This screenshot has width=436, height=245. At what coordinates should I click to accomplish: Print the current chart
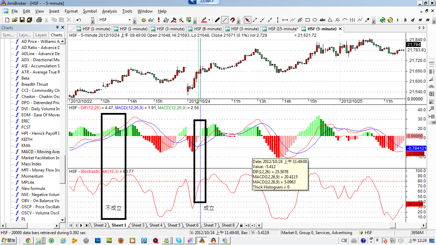tap(39, 20)
